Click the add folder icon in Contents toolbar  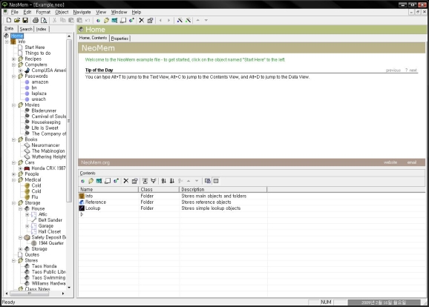point(91,181)
